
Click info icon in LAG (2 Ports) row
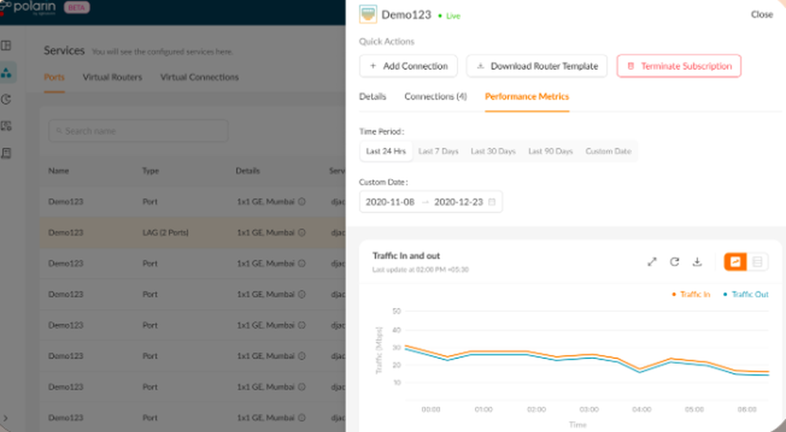pyautogui.click(x=302, y=232)
